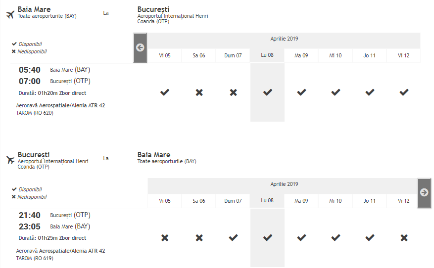Select return flight checkmark for Dum 07
The height and width of the screenshot is (268, 434).
(233, 237)
